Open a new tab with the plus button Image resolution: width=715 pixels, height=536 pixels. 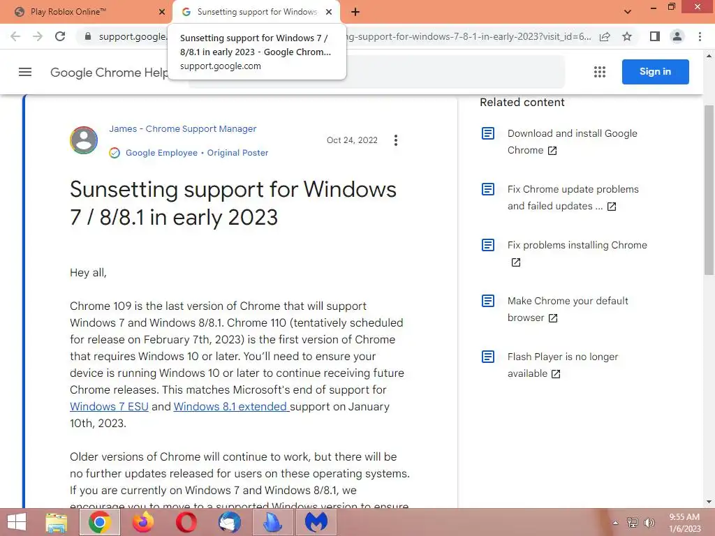tap(355, 12)
